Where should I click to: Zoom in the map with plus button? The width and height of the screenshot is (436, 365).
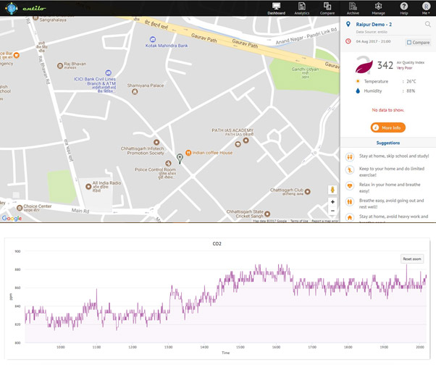point(332,202)
